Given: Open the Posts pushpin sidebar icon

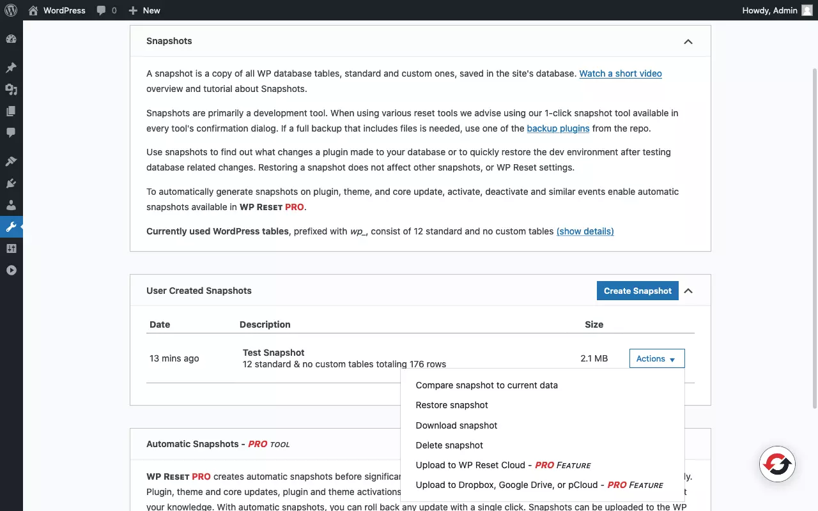Looking at the screenshot, I should coord(11,68).
